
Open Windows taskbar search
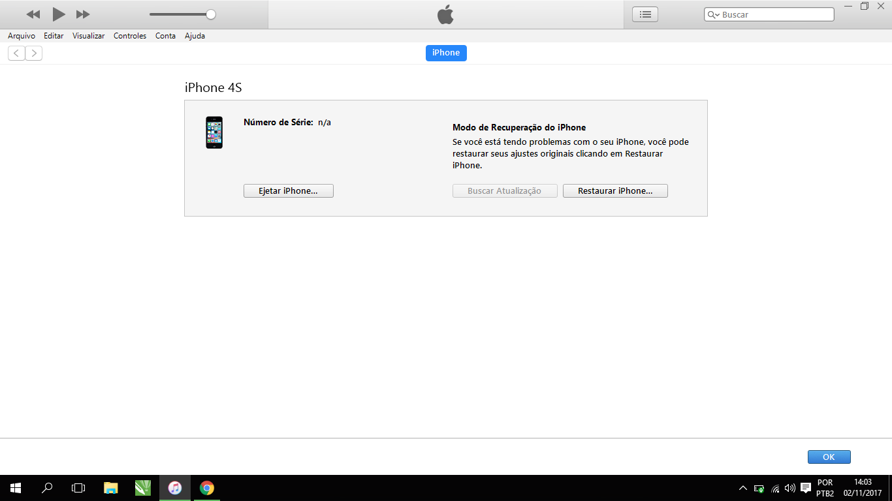coord(47,488)
